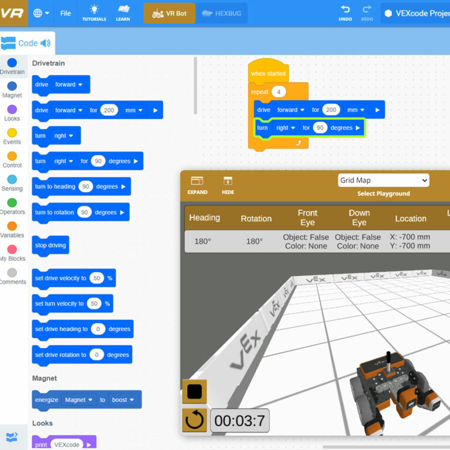Open the forward direction dropdown in workspace drive block

(291, 110)
